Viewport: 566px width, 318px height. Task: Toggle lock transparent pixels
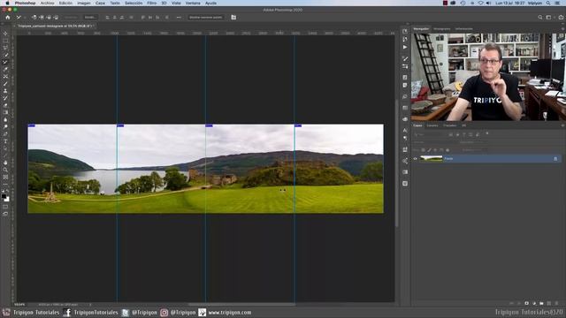[x=423, y=150]
